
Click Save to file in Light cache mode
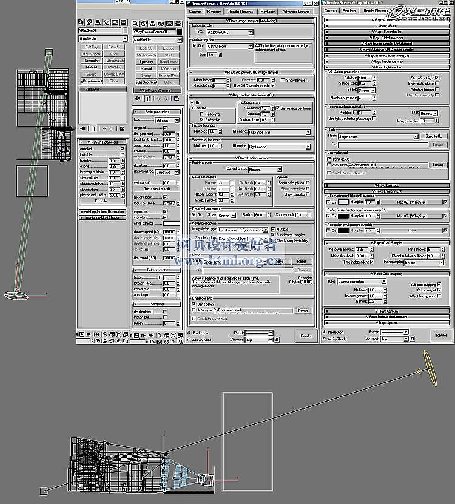434,136
